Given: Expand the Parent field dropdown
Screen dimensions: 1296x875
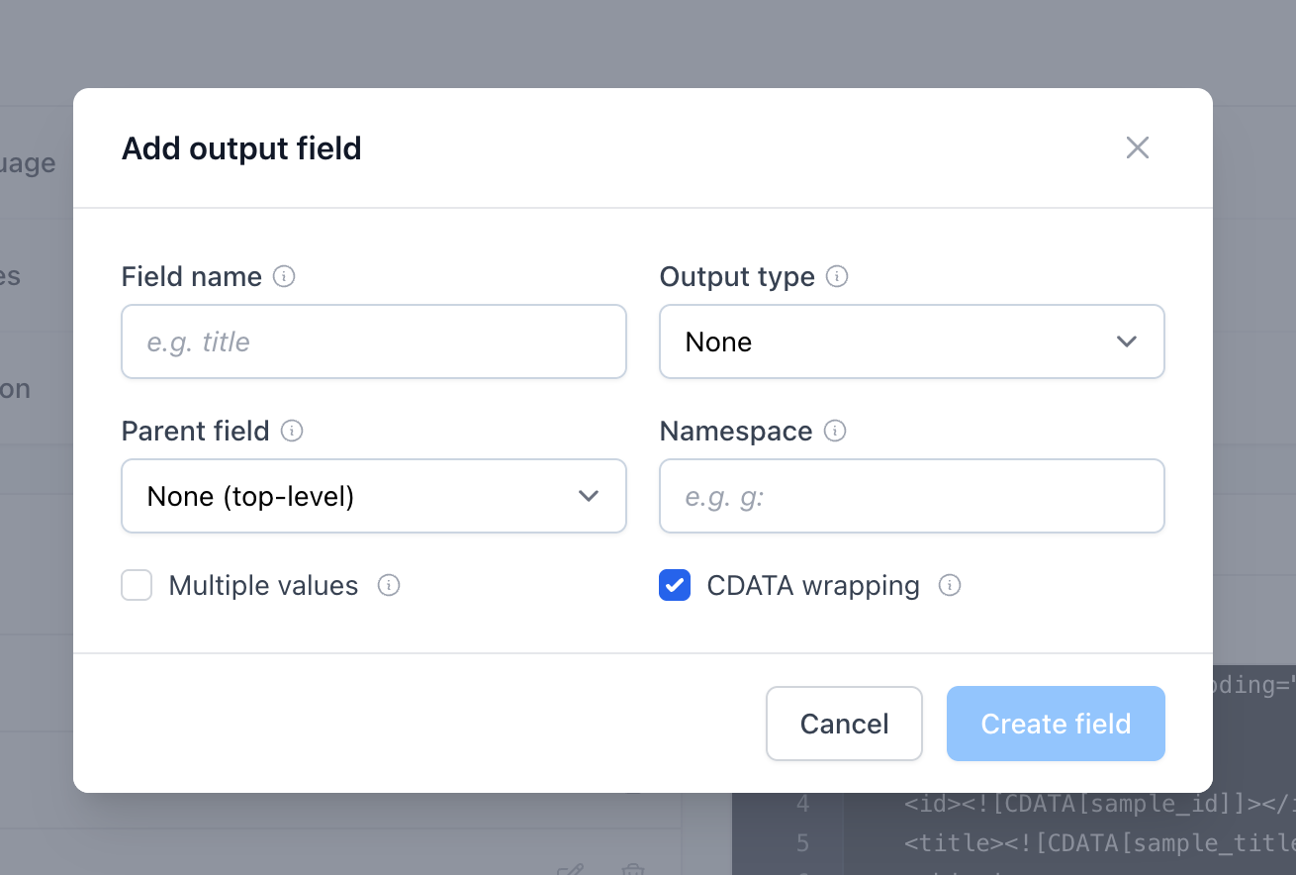Looking at the screenshot, I should [373, 496].
